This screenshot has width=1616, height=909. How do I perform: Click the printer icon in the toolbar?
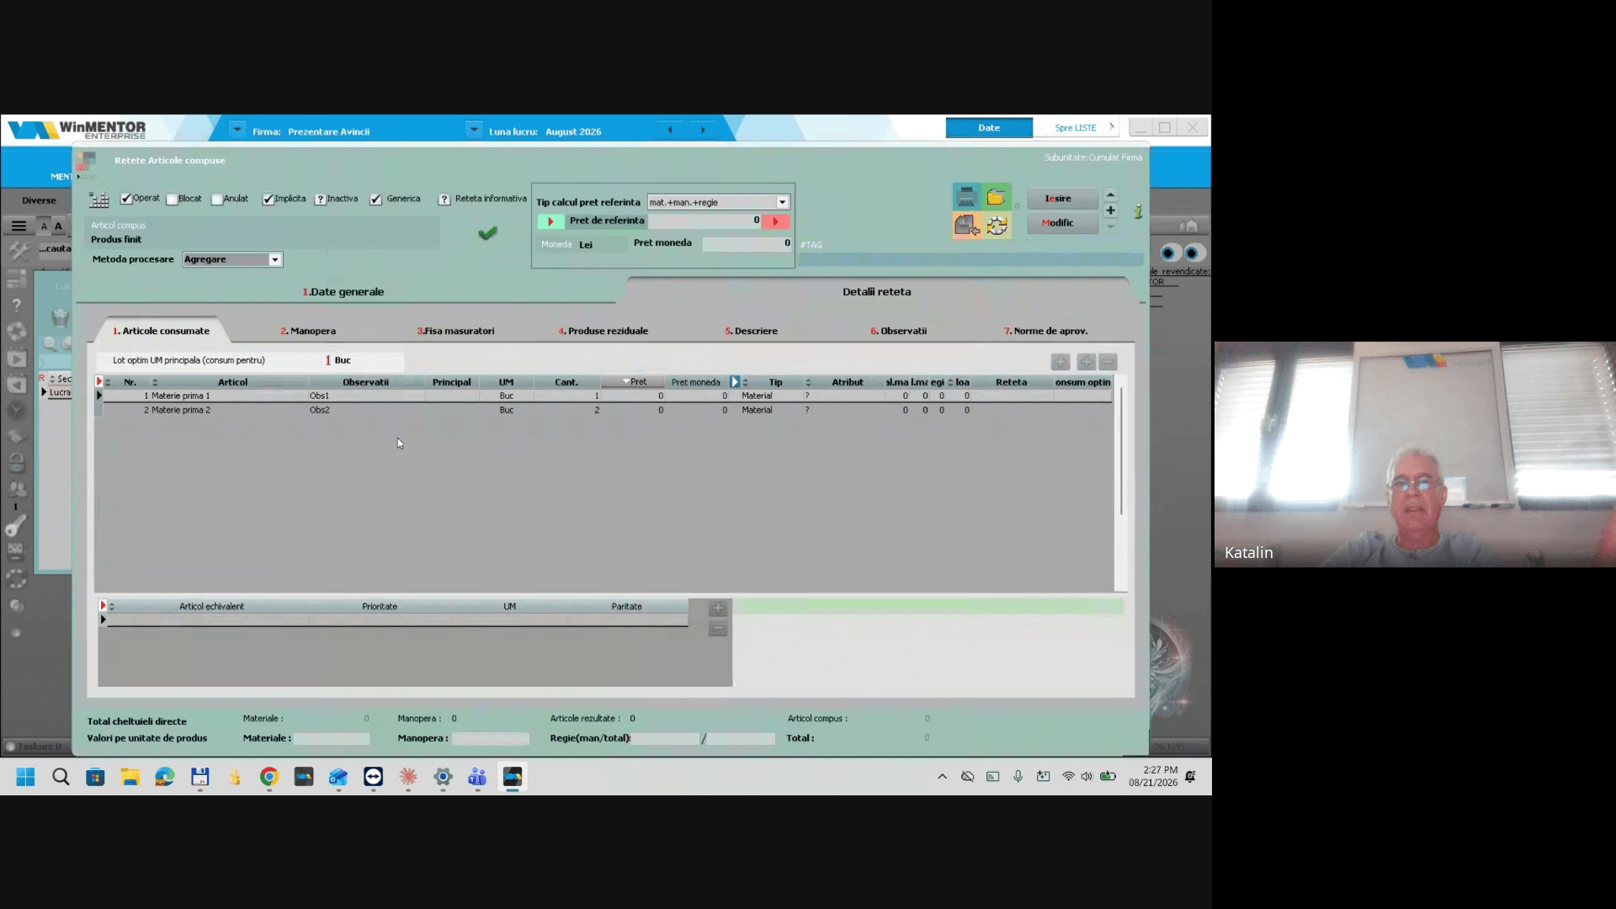pyautogui.click(x=966, y=197)
